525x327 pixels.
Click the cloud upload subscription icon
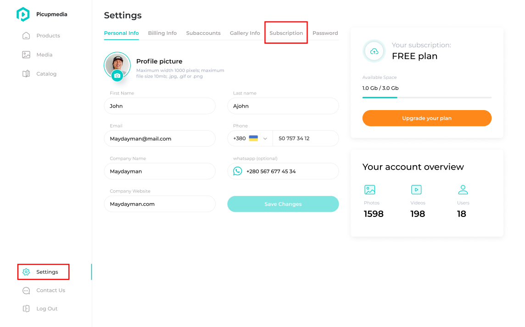(x=374, y=51)
